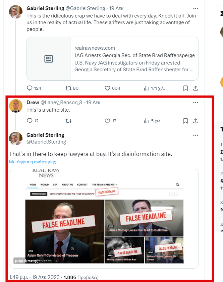Viewport: 223px width, 282px height.
Task: Like the post with 604 likes
Action: coord(112,88)
